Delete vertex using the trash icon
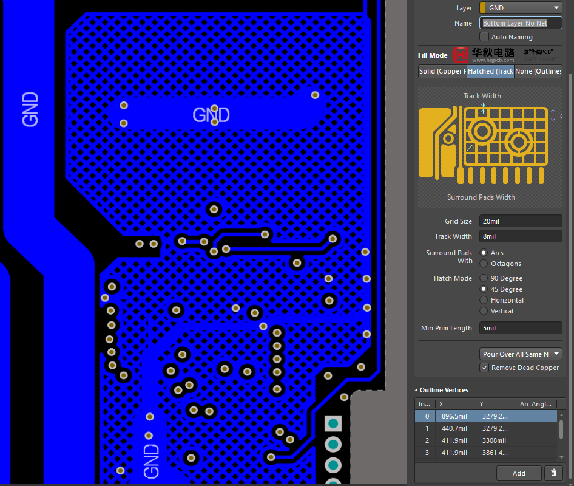574x486 pixels. click(553, 473)
